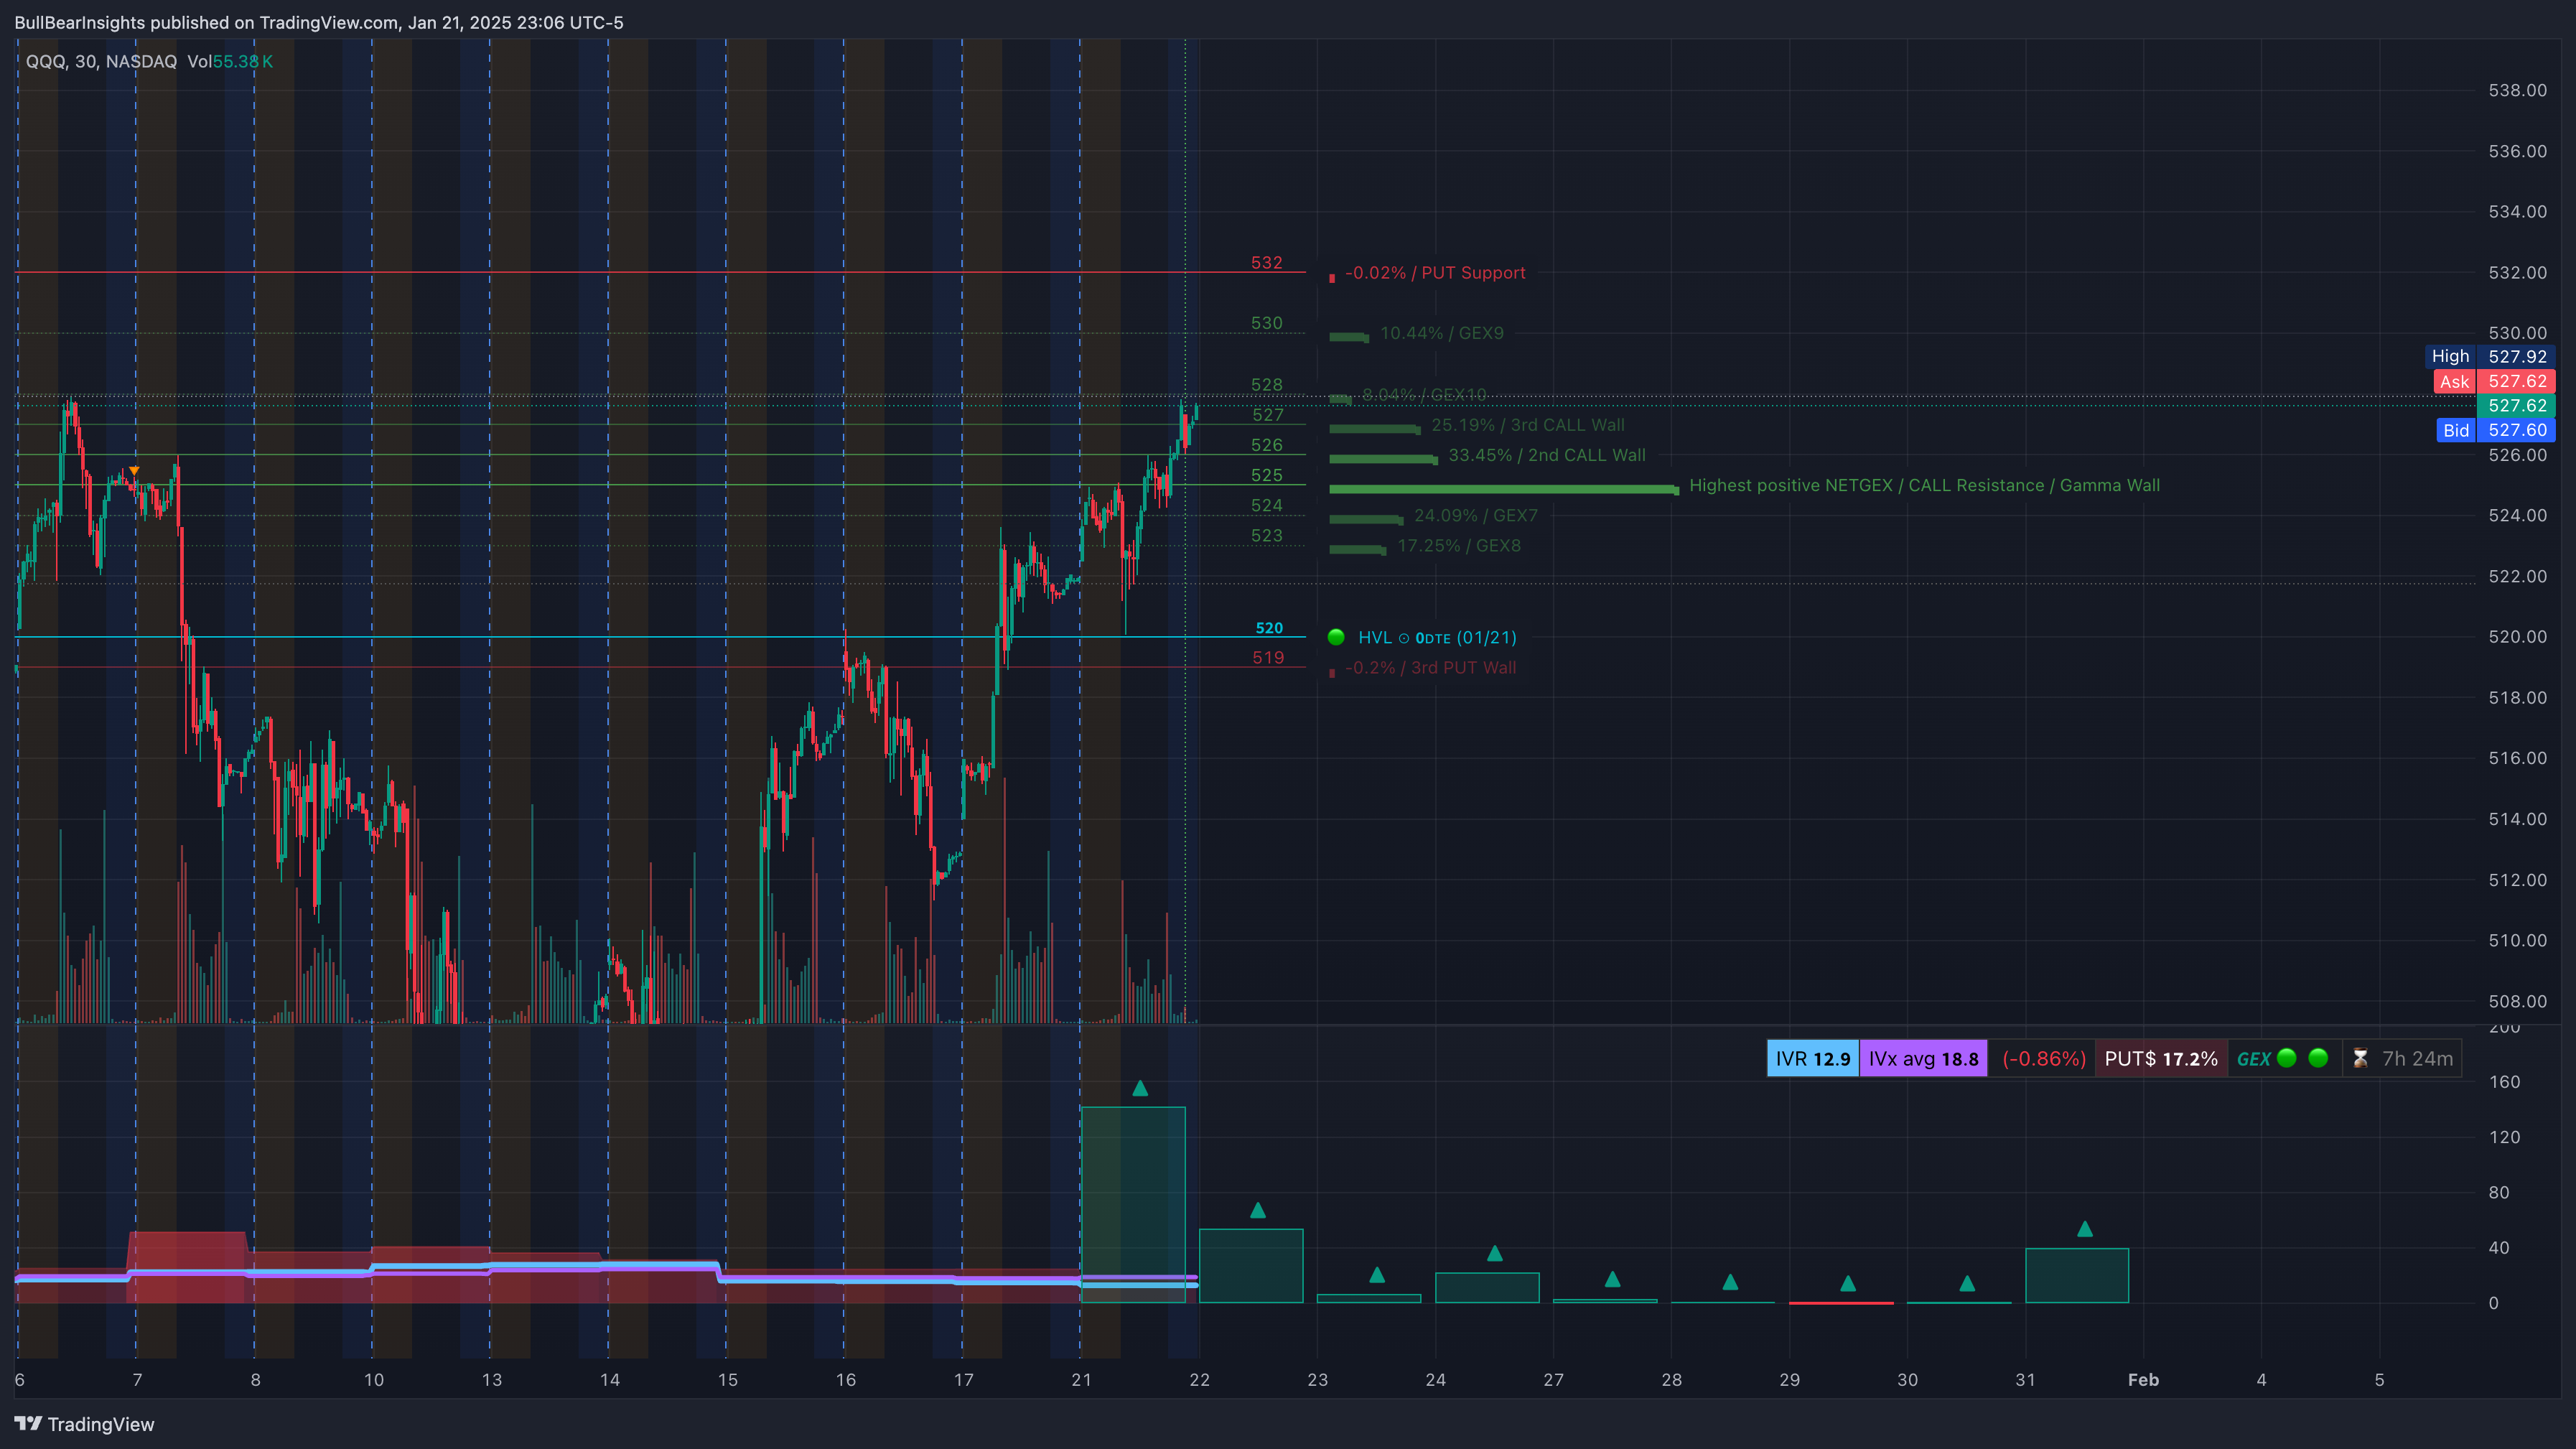Click the green triangle above the Jan 31 bar

[x=2085, y=1229]
